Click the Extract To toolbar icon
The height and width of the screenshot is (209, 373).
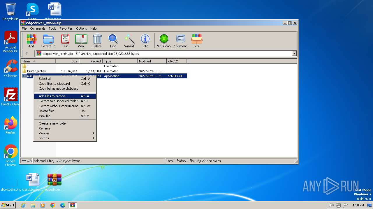(x=48, y=41)
